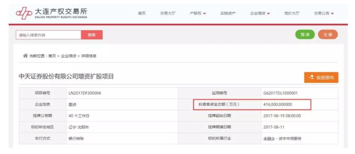The image size is (355, 154).
Task: Click the 挂牌起始日期 label cell
Action: tap(220, 116)
